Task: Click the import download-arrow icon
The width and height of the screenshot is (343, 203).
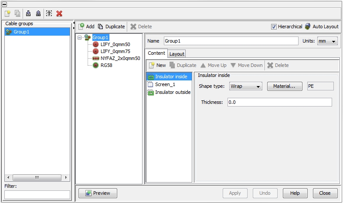Action: pyautogui.click(x=28, y=13)
